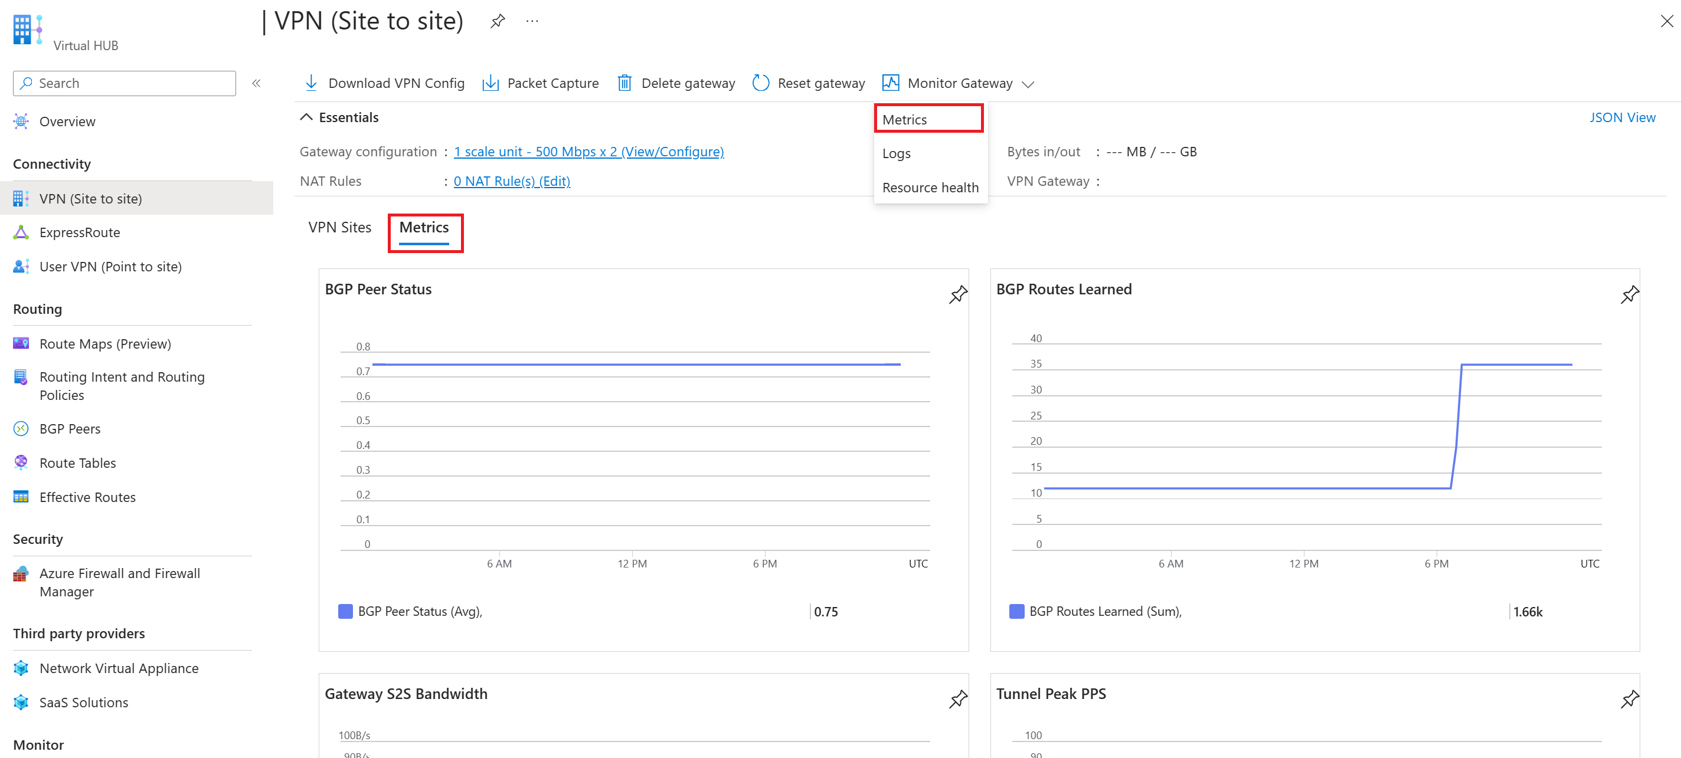The image size is (1681, 758).
Task: Select Resource health from the menu
Action: 930,187
